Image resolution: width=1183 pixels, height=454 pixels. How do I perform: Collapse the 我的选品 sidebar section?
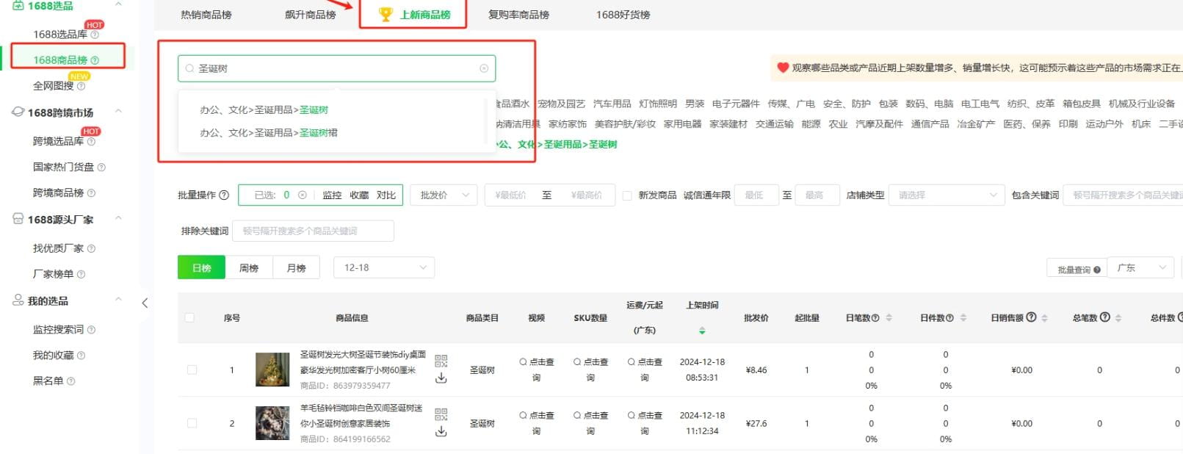(x=118, y=300)
